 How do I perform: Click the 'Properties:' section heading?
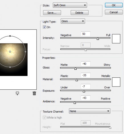coord(49,58)
